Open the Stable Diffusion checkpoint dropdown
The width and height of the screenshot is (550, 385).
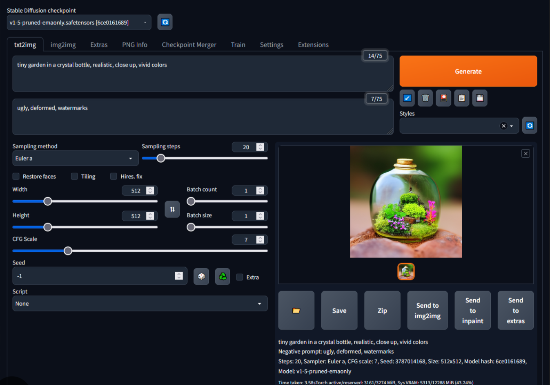coord(79,22)
